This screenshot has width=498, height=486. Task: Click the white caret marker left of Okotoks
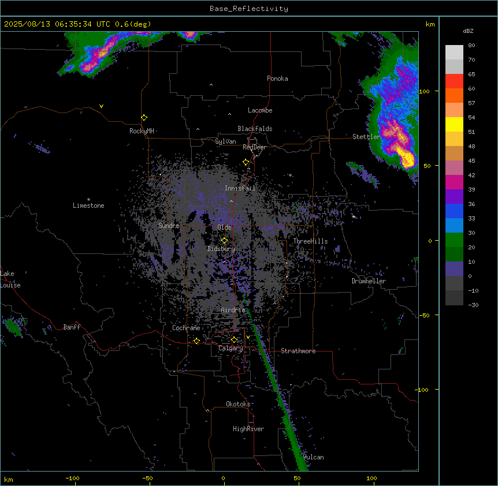208,410
